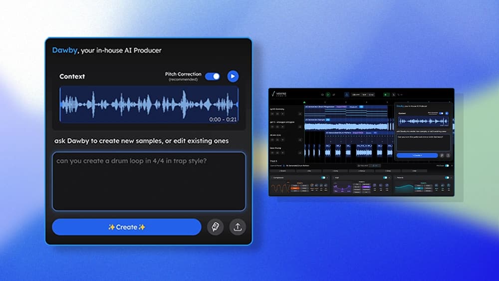Click the teal Reverb curve display

pyautogui.click(x=404, y=188)
